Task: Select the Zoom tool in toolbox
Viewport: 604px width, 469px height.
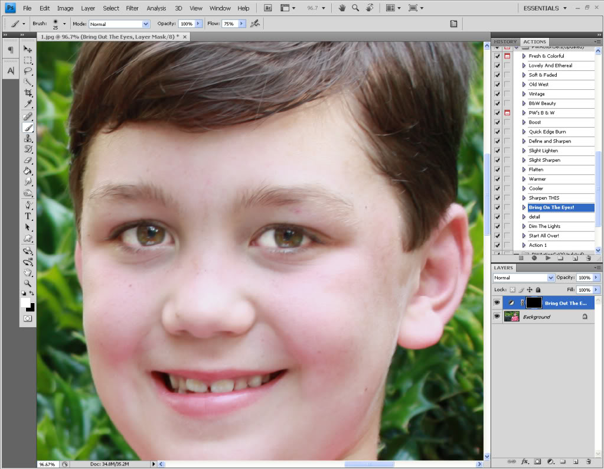Action: point(28,284)
